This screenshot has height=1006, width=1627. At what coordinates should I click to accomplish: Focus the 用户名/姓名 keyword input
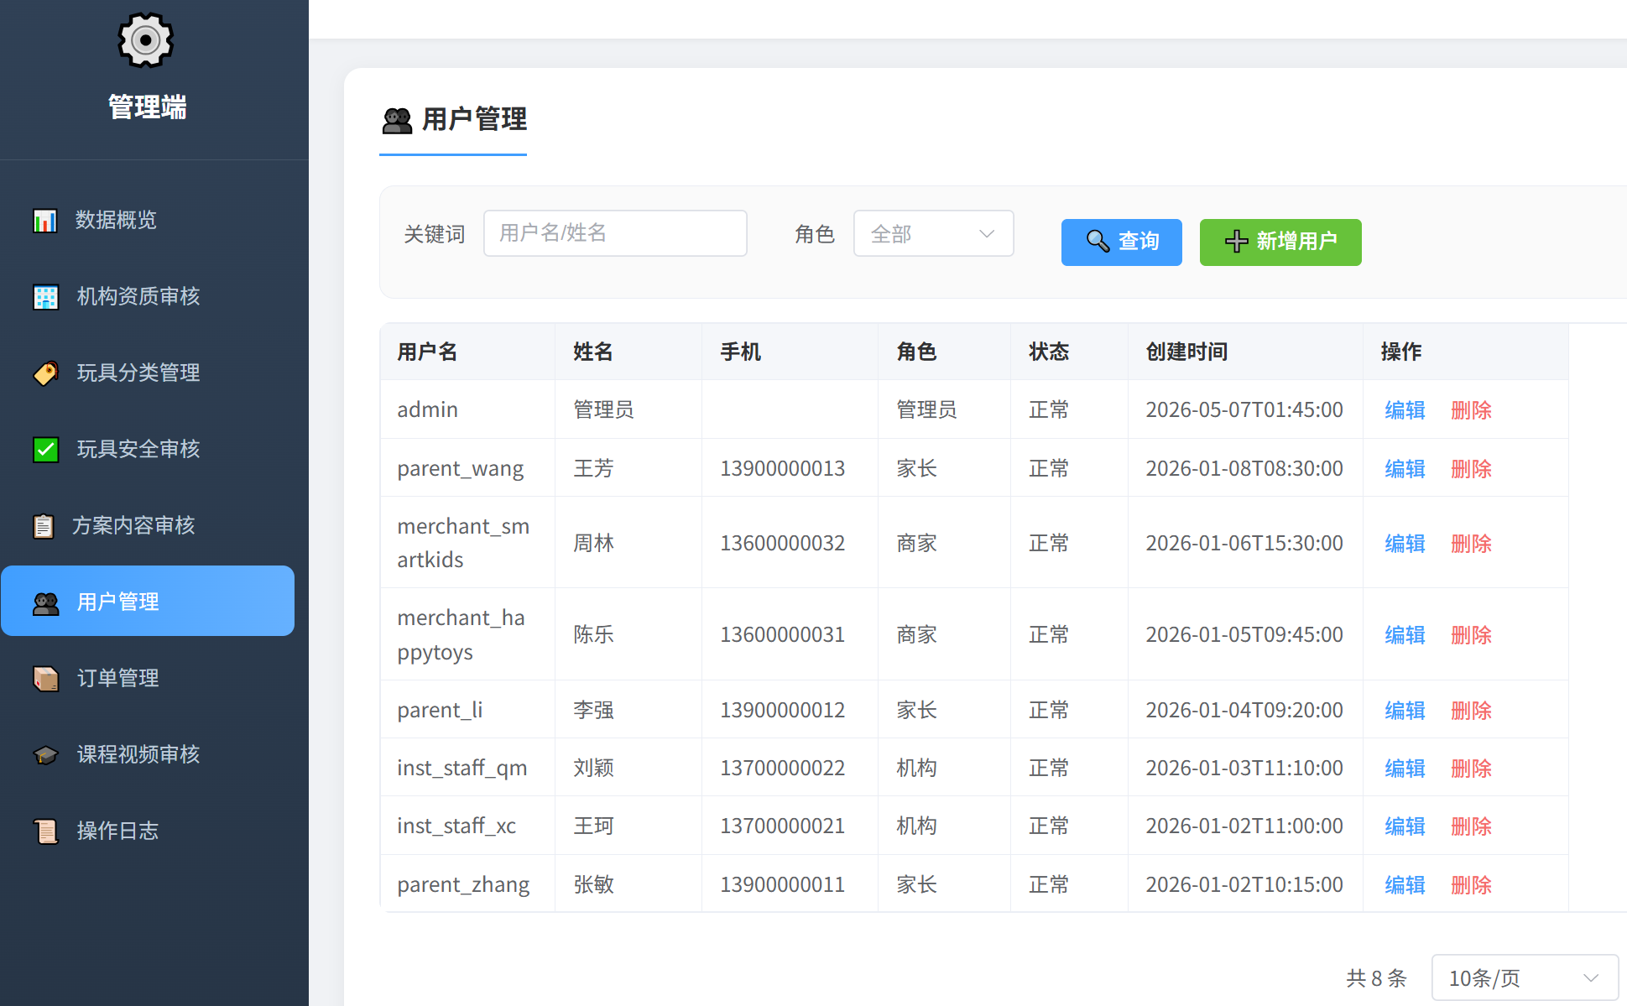tap(615, 233)
